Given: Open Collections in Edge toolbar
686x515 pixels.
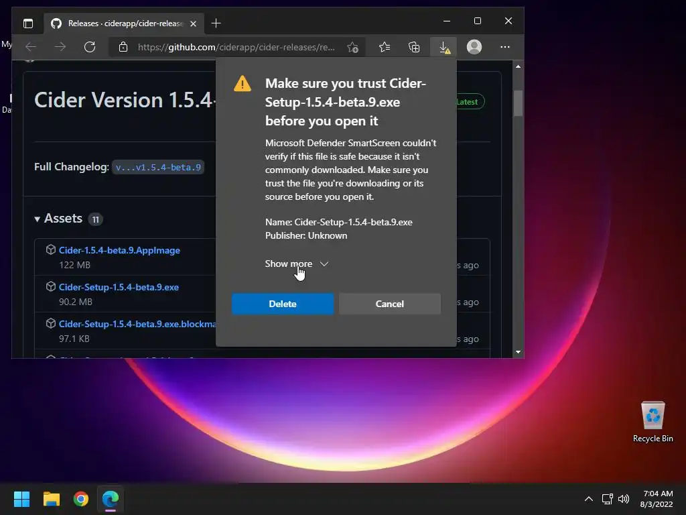Looking at the screenshot, I should point(414,47).
